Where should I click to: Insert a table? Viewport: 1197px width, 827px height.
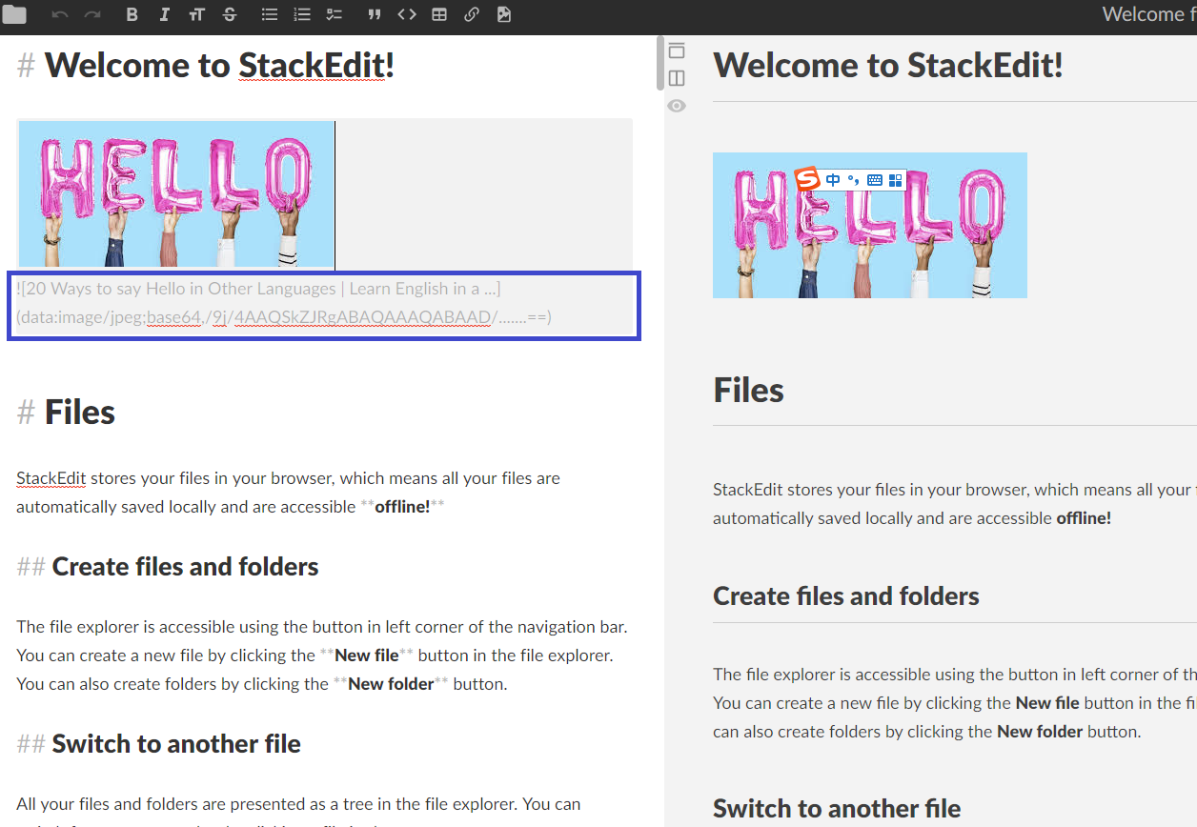click(439, 14)
